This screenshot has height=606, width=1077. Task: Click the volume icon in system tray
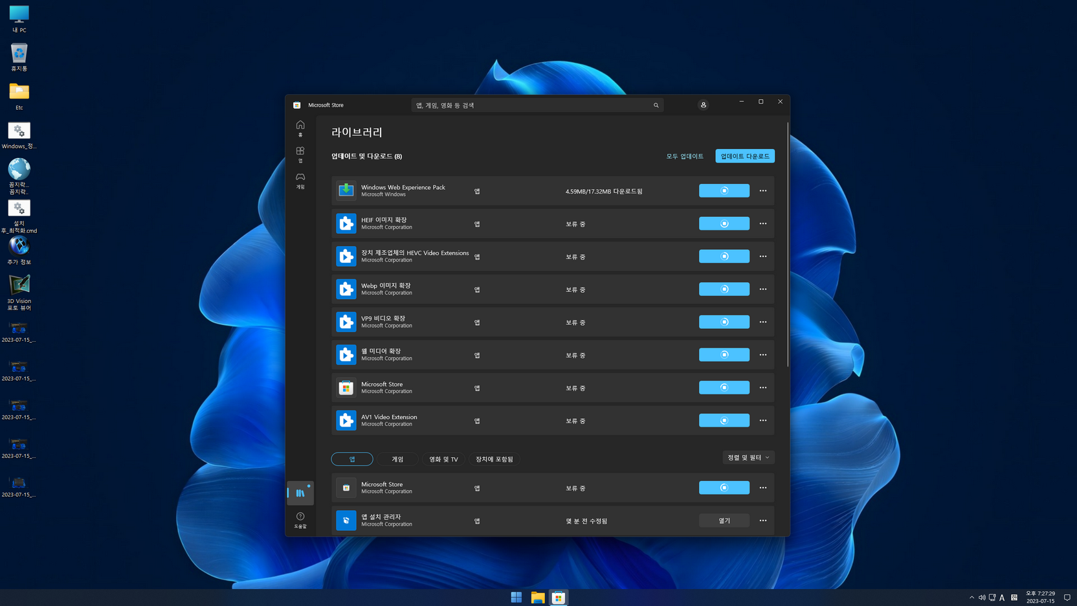click(x=982, y=598)
